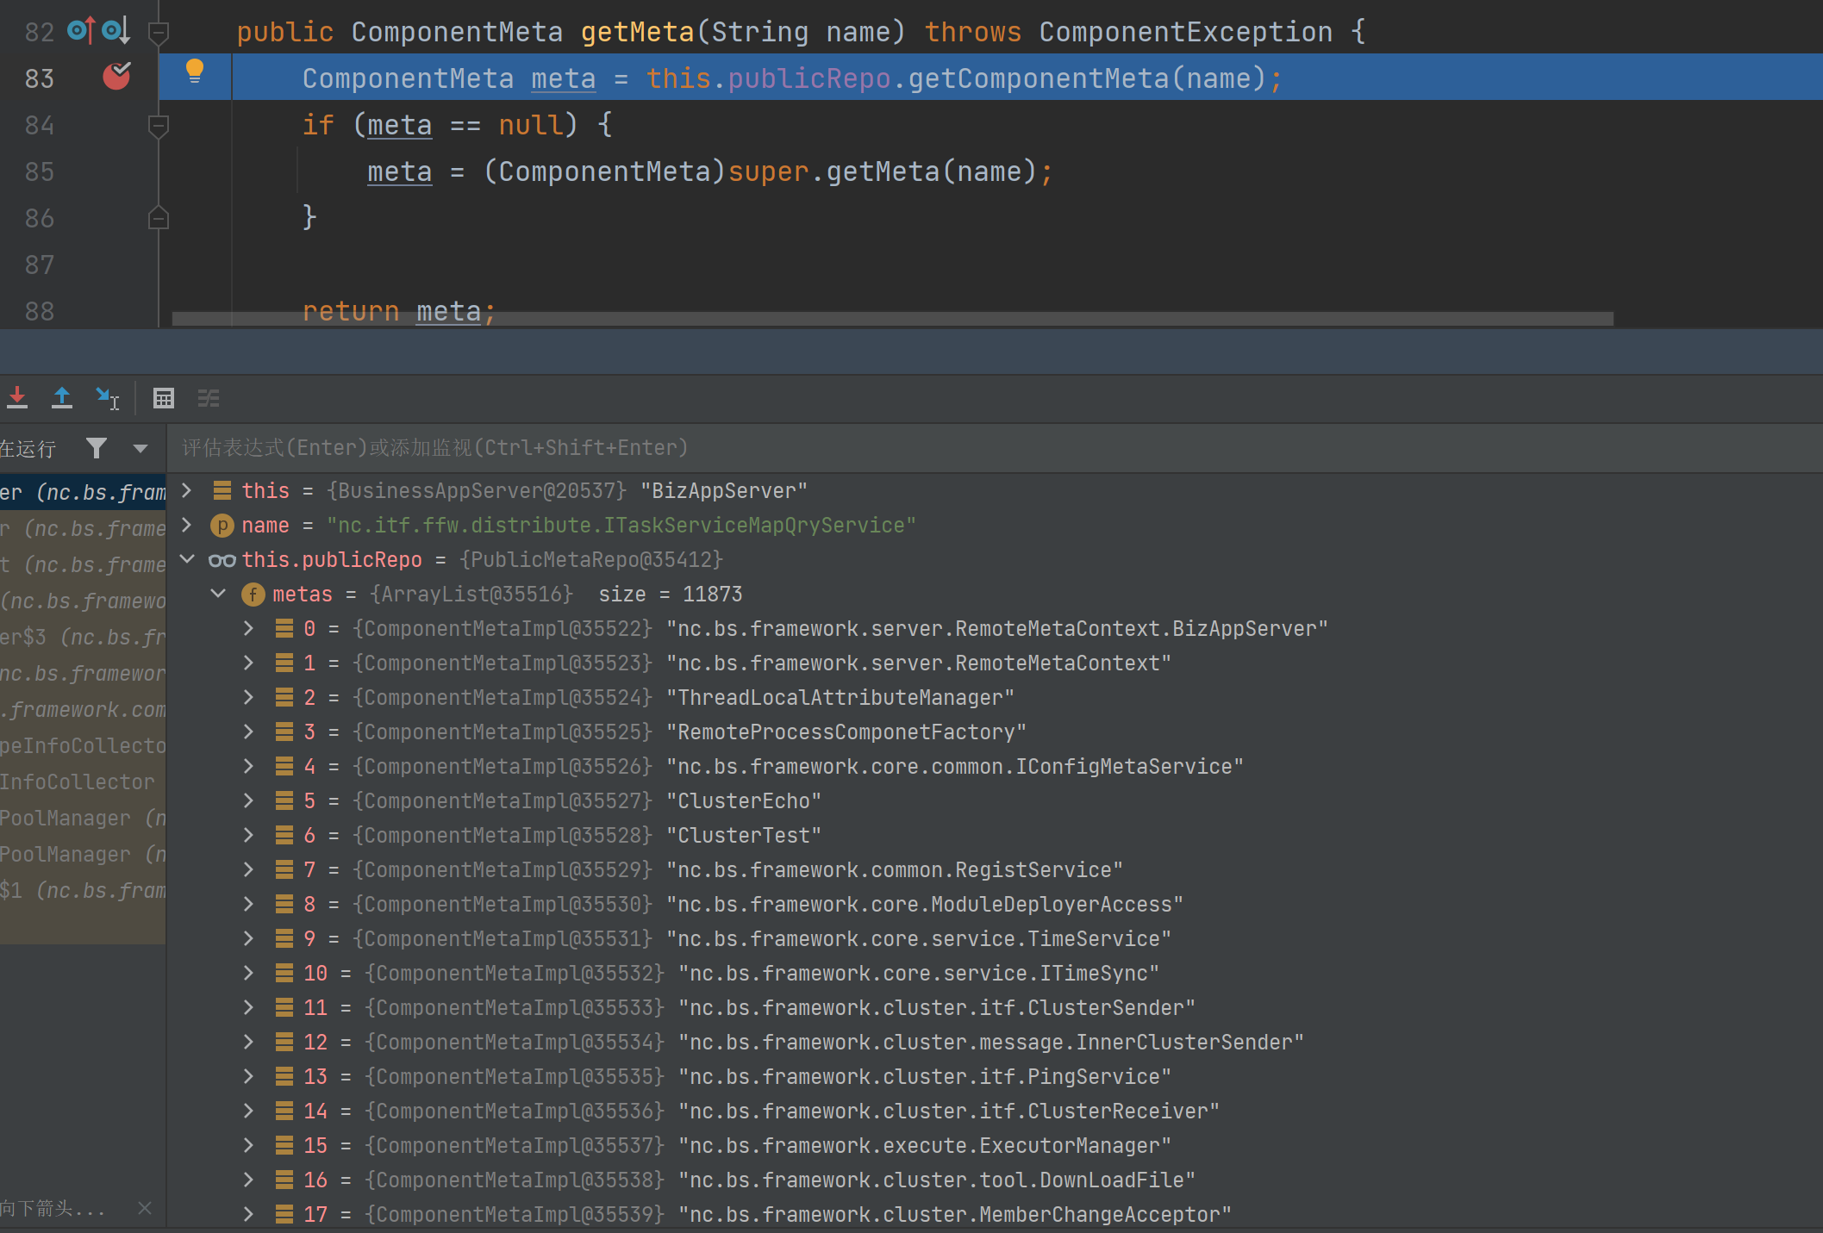Click the yellow intention lightbulb icon
Image resolution: width=1823 pixels, height=1233 pixels.
pos(195,71)
